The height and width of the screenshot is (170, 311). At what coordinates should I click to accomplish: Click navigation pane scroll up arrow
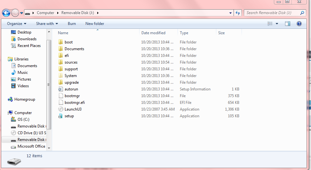49,32
